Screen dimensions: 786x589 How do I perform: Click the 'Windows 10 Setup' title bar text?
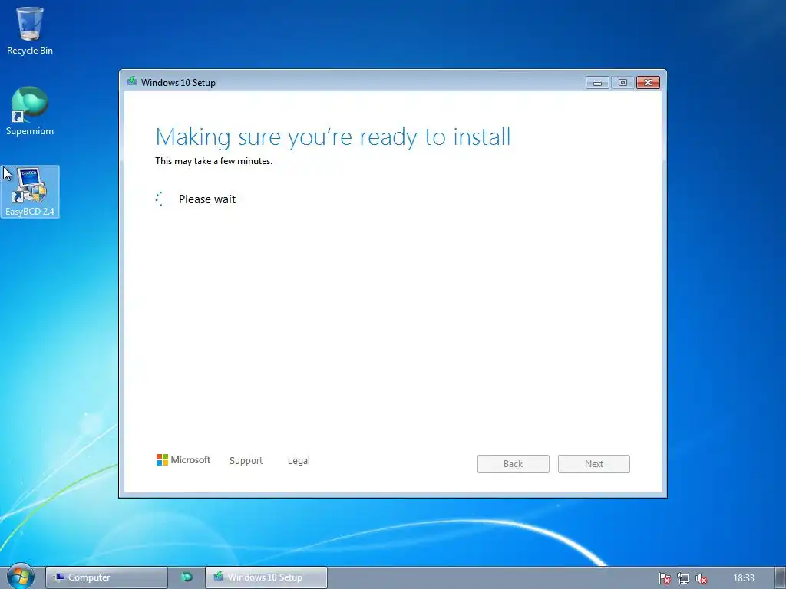[178, 83]
